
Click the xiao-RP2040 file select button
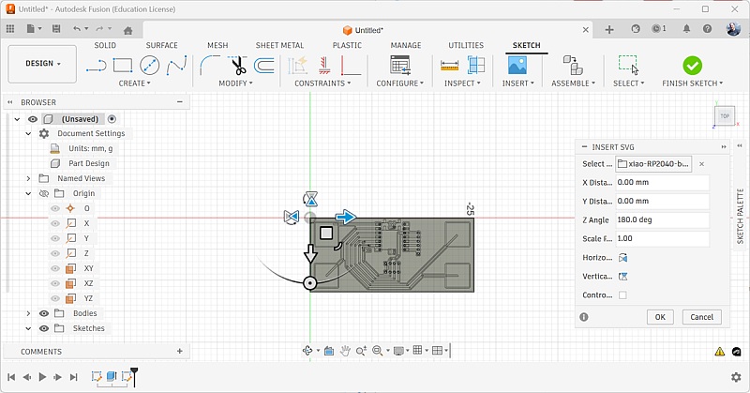pyautogui.click(x=653, y=164)
